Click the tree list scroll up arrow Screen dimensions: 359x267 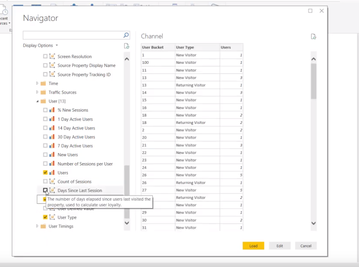click(127, 59)
